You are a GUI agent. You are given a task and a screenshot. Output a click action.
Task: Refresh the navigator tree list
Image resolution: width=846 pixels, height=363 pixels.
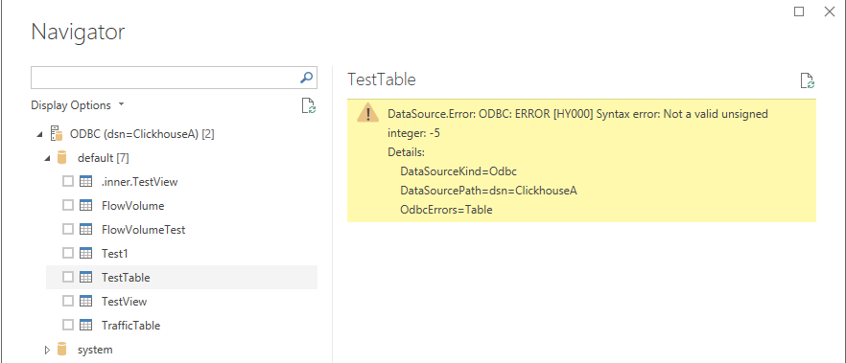(x=309, y=105)
